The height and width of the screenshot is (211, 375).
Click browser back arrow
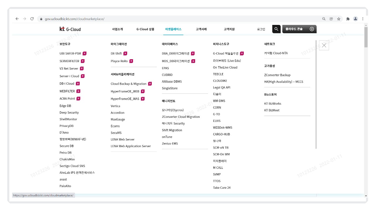[x=17, y=19]
